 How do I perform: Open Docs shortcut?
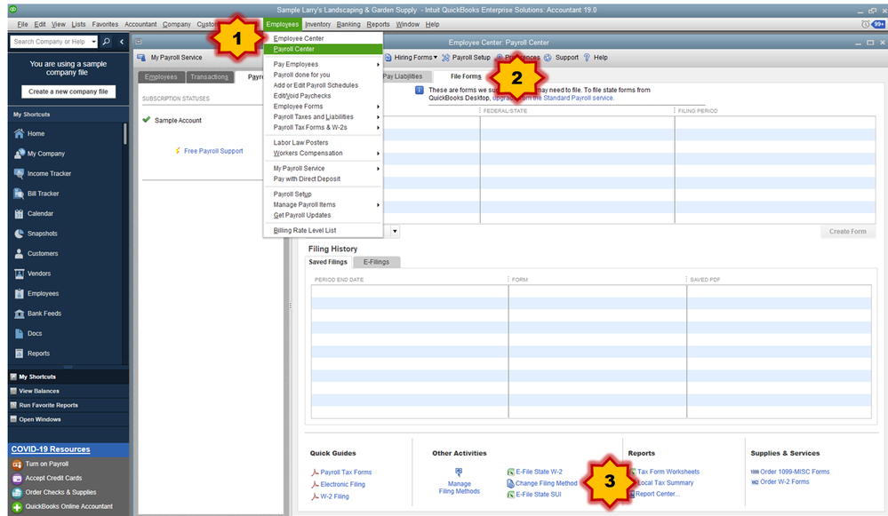pyautogui.click(x=35, y=333)
